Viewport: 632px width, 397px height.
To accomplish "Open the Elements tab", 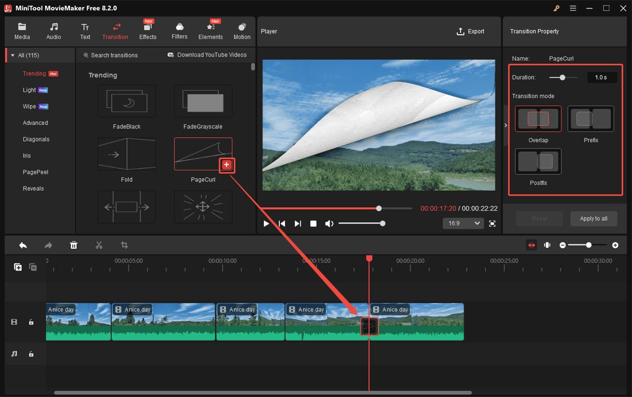I will tap(210, 31).
